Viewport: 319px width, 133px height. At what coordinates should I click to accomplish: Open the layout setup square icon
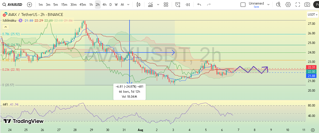point(243,5)
